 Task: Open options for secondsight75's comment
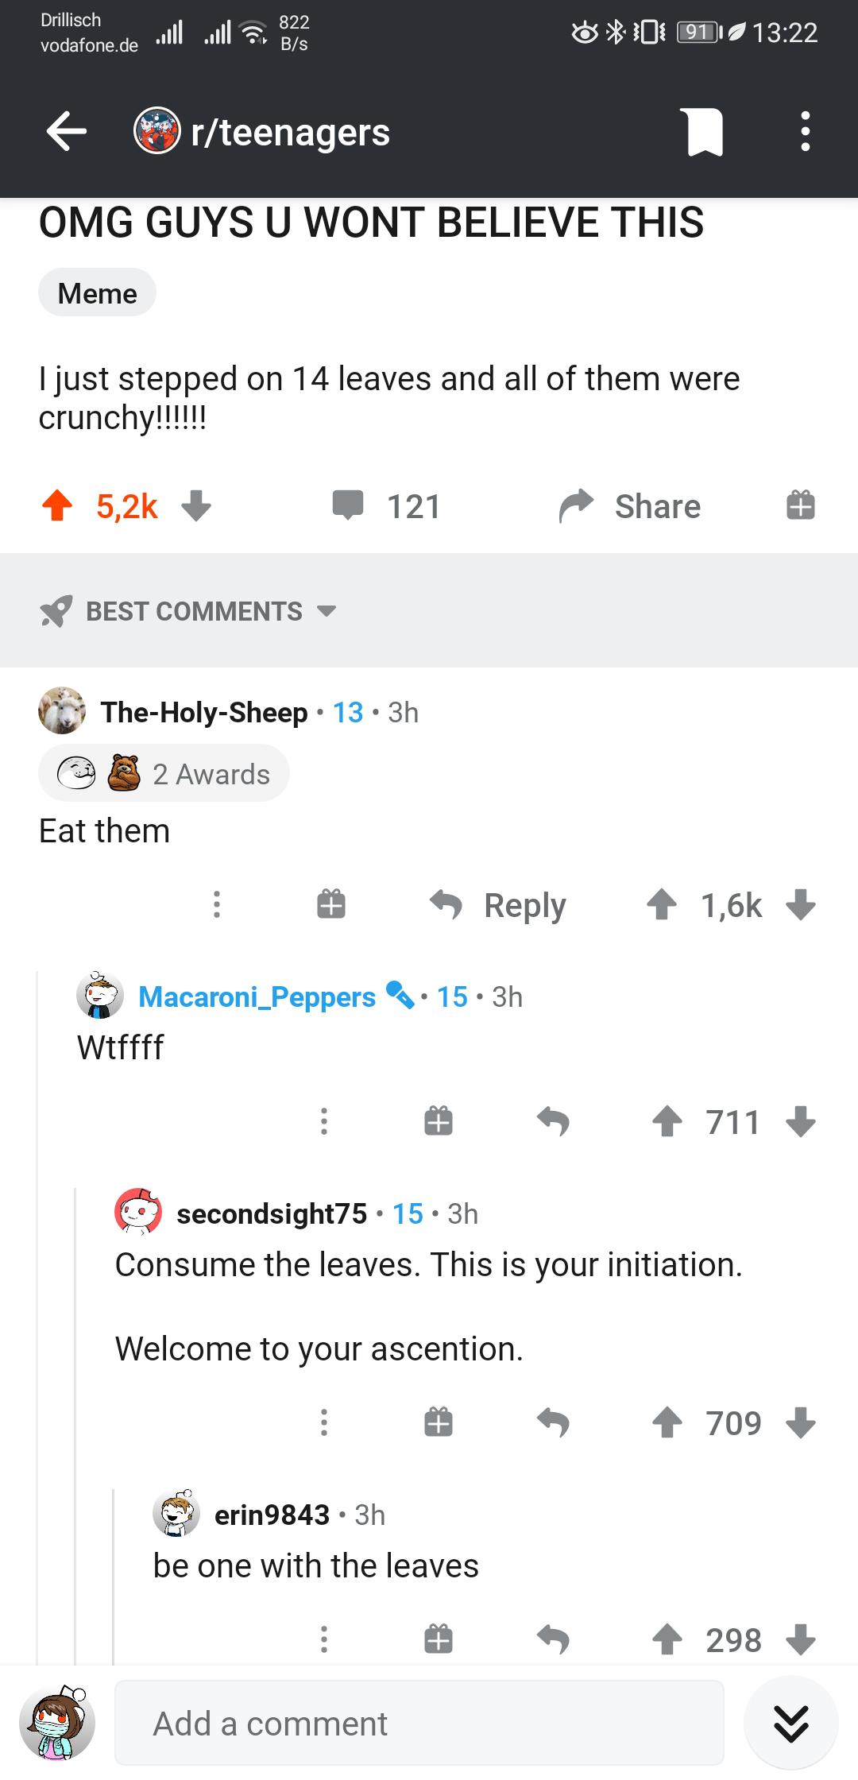coord(323,1422)
